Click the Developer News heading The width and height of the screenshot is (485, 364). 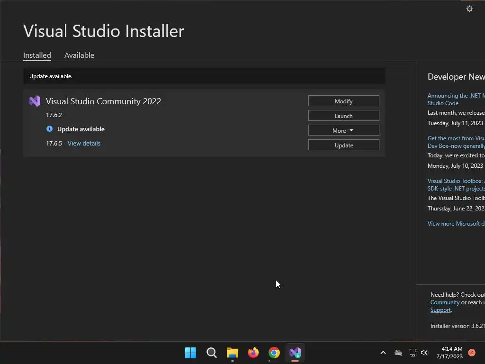click(456, 76)
